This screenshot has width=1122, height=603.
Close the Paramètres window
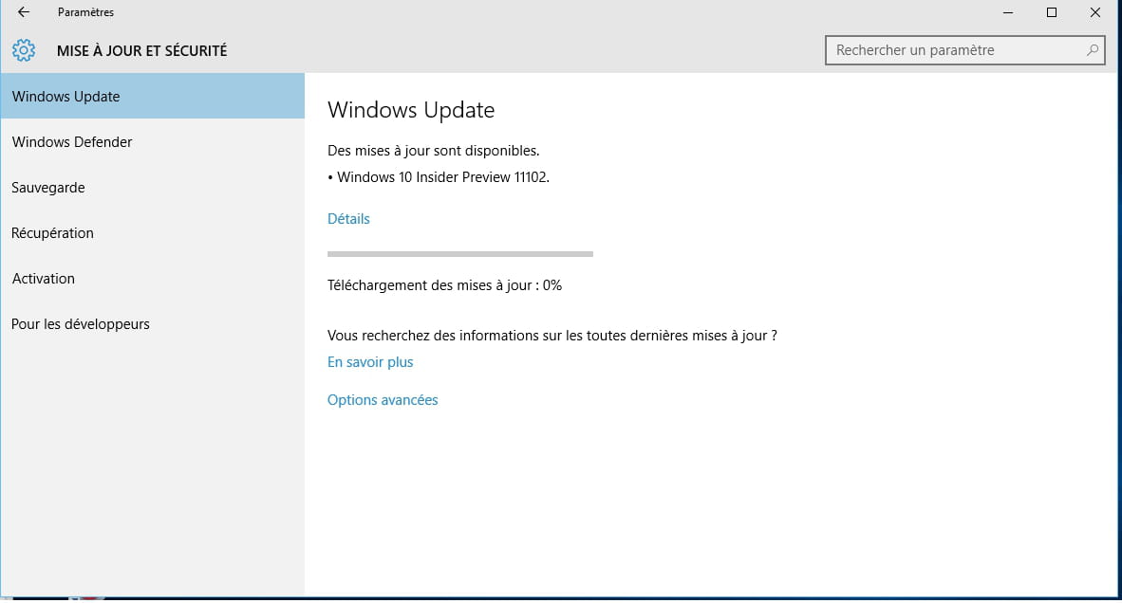(1095, 12)
